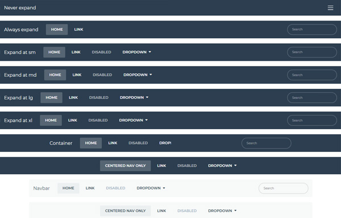The image size is (341, 218).
Task: Open Dropdown in the Expand at lg navbar
Action: [x=134, y=97]
